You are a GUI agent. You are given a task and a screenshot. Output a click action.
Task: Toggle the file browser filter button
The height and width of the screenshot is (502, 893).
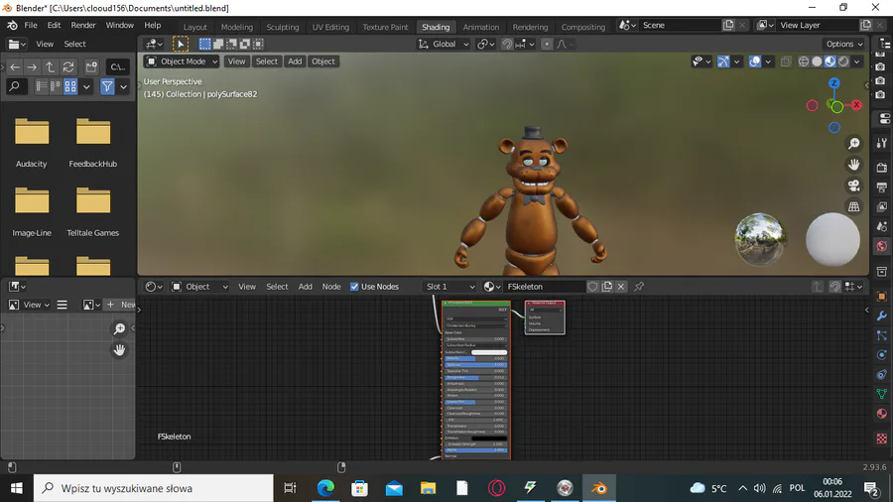[107, 87]
